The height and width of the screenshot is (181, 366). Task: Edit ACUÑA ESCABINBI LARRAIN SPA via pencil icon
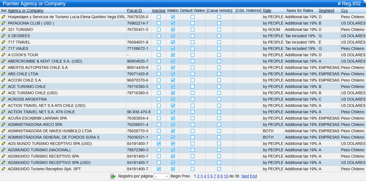point(3,118)
